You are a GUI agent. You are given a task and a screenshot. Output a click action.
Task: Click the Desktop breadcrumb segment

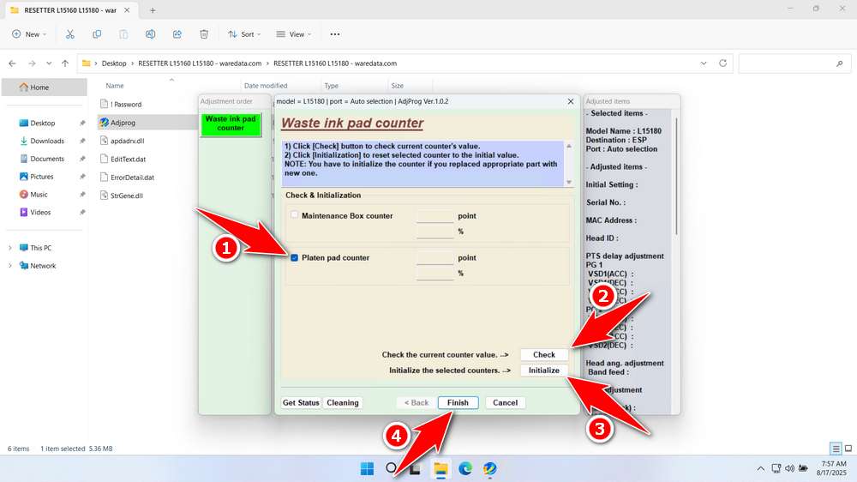tap(114, 63)
